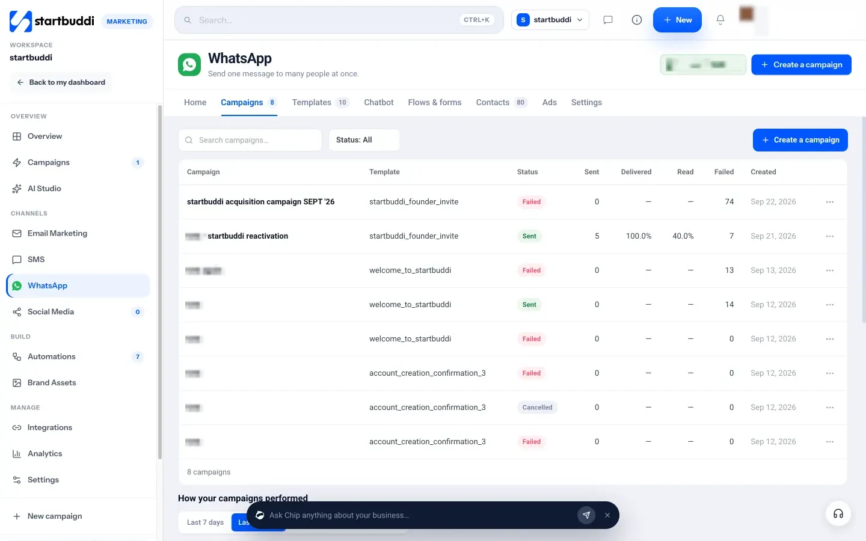Open row options for startbuddi reactivation
This screenshot has height=541, width=866.
(x=830, y=236)
